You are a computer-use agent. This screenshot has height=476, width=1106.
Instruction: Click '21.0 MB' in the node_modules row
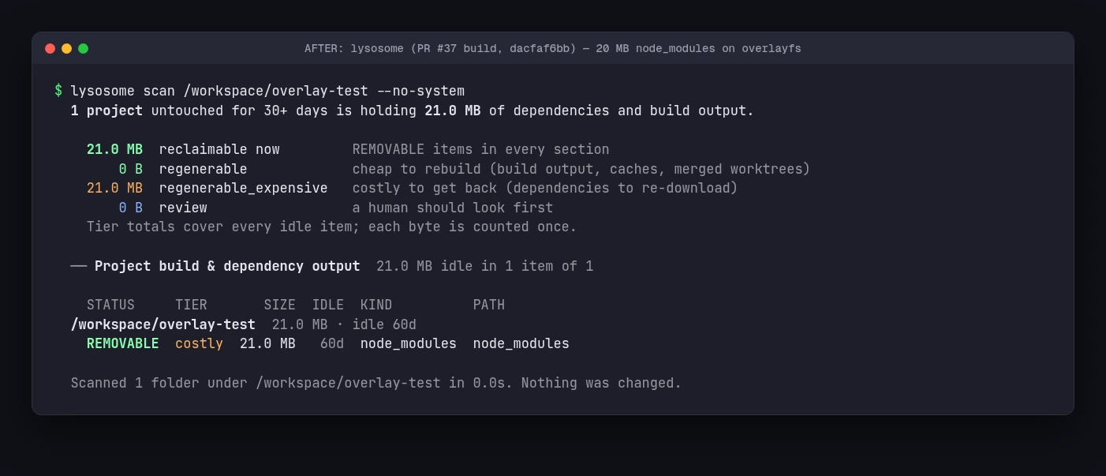pyautogui.click(x=267, y=343)
